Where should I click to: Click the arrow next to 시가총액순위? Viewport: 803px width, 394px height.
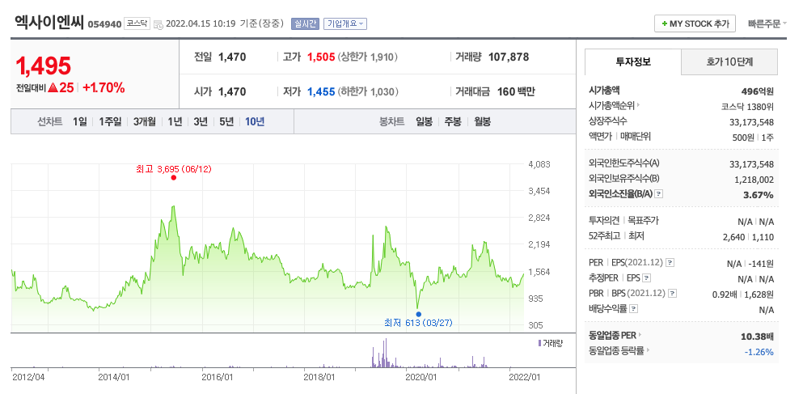[x=638, y=105]
